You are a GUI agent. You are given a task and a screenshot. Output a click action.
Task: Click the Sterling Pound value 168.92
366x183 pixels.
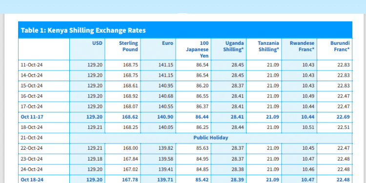coord(130,96)
